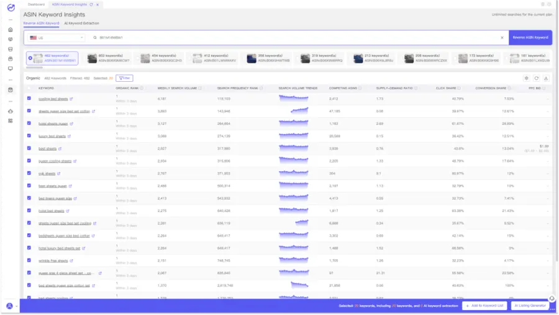Uncheck the wrinkle free sheets row checkbox

coord(29,260)
